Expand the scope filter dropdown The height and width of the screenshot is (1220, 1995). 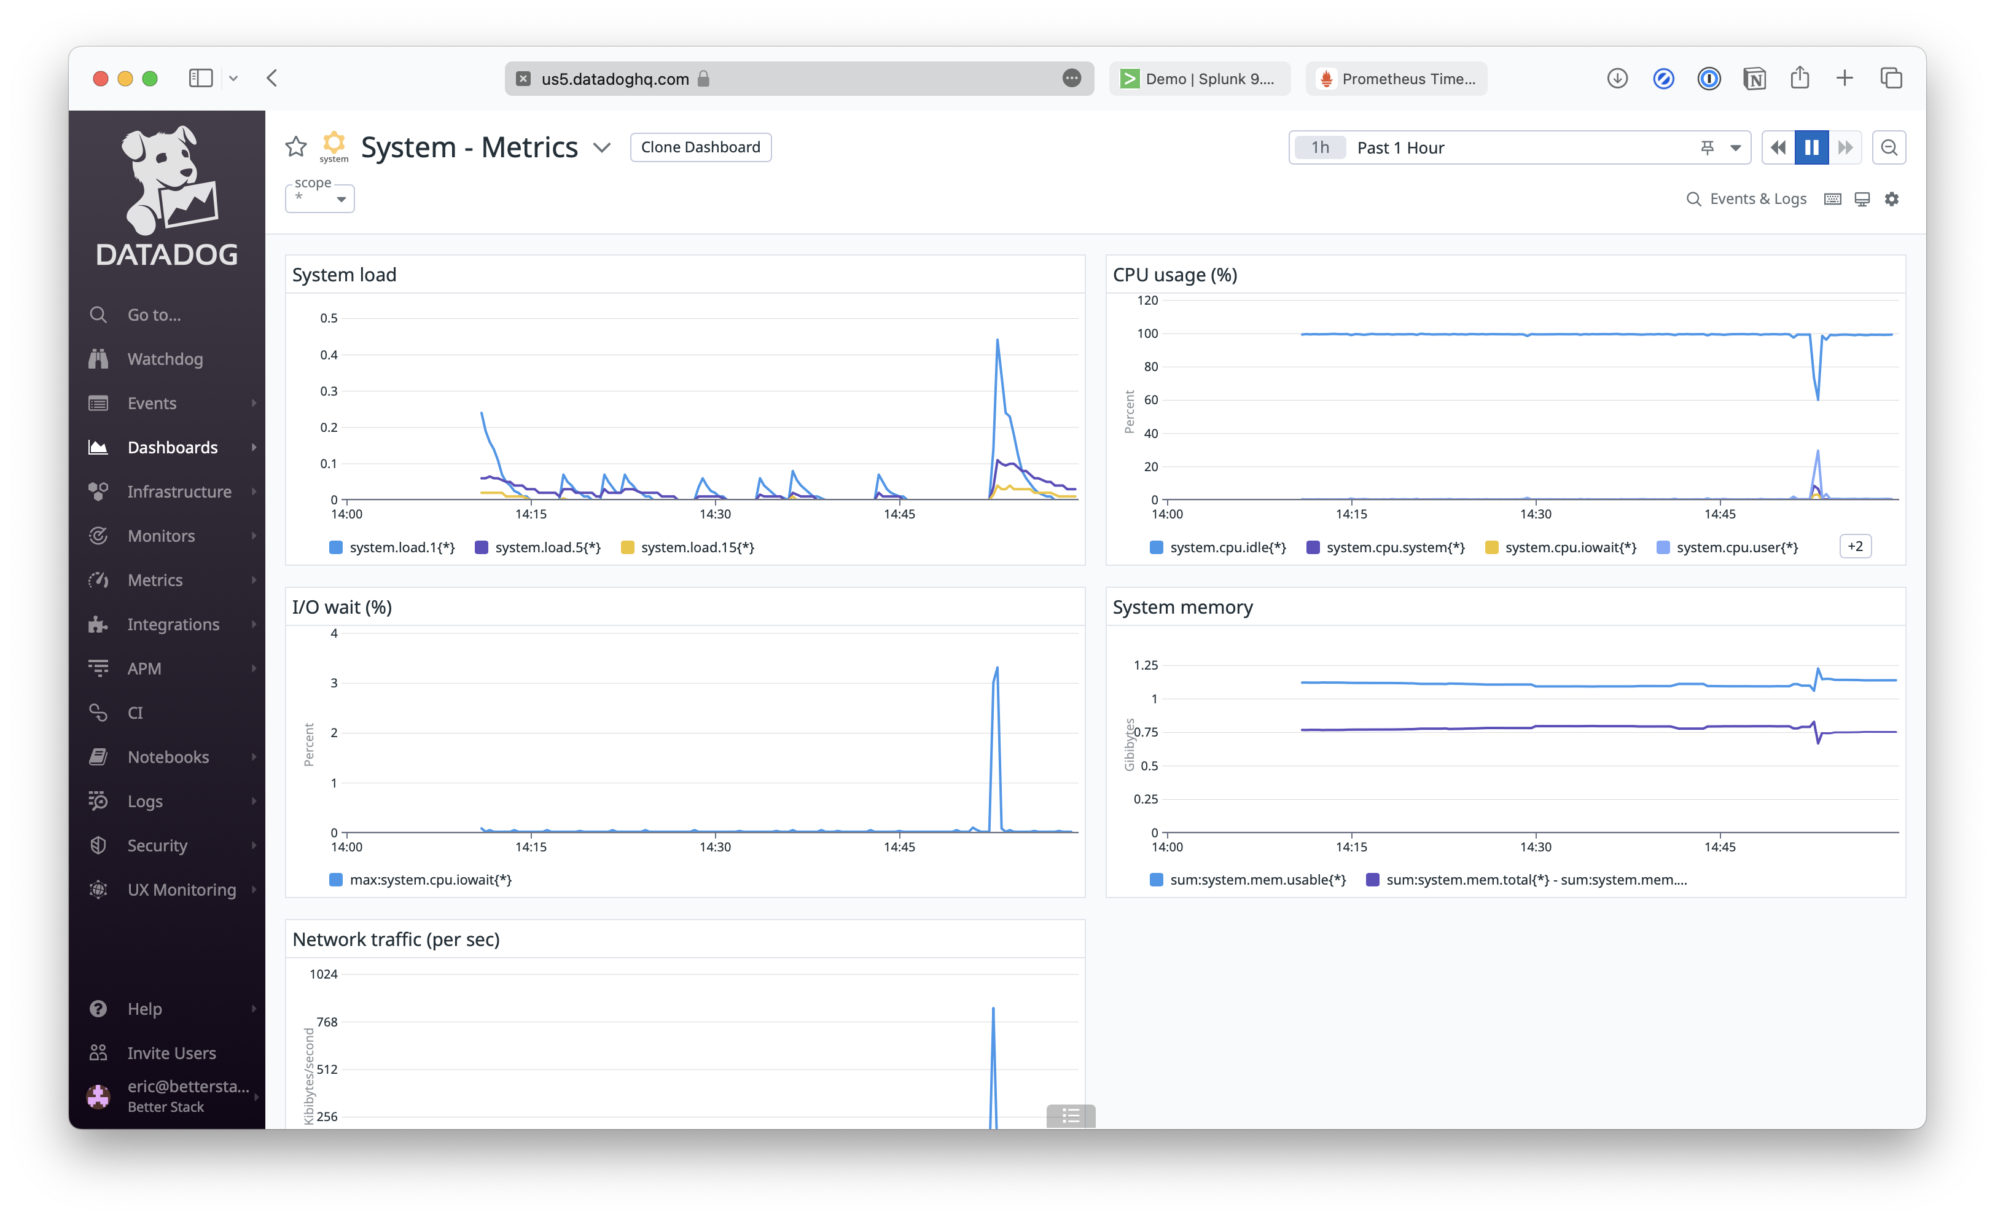[x=338, y=200]
